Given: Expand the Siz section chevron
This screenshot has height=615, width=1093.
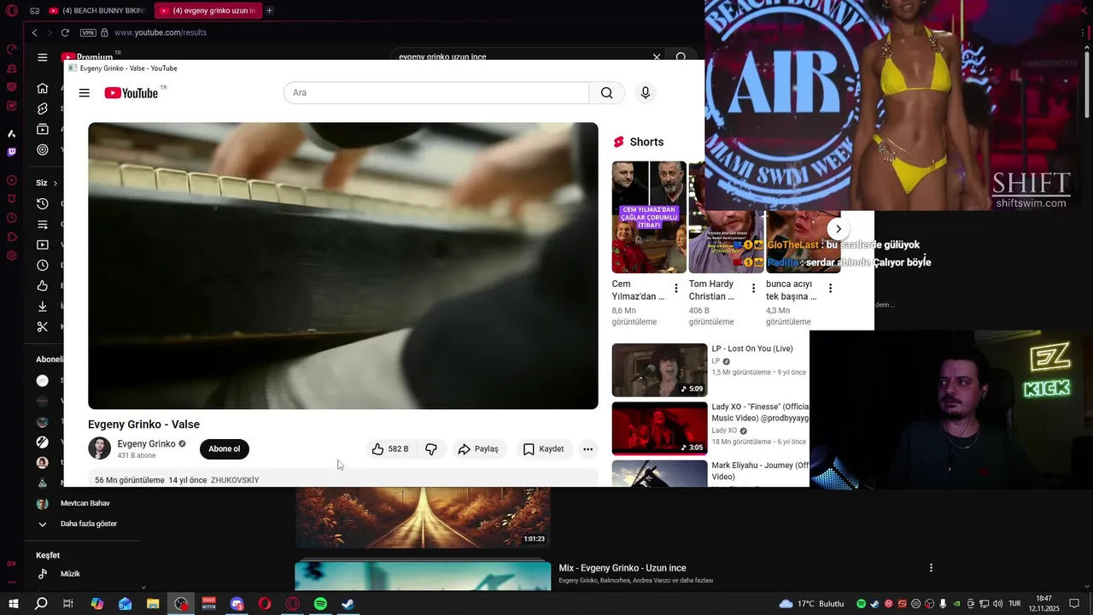Looking at the screenshot, I should [56, 183].
